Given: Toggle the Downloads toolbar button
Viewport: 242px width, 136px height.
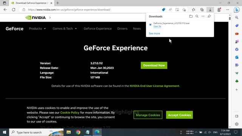Looking at the screenshot, I should tap(210, 9).
